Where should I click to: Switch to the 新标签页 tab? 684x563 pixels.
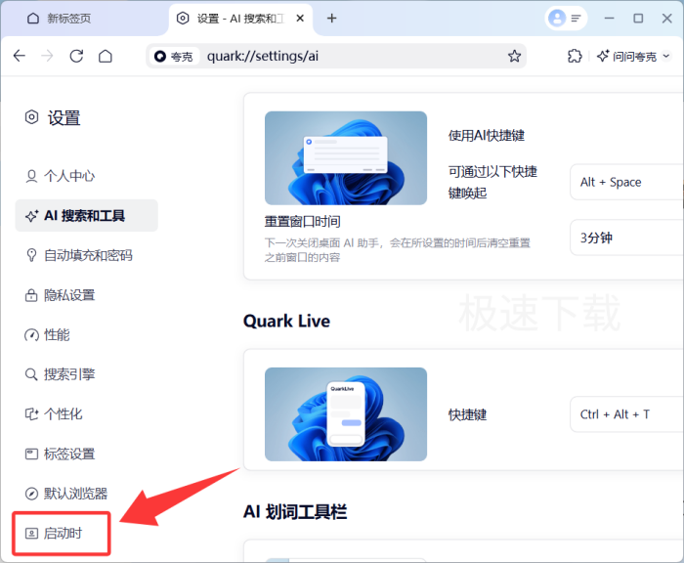(x=83, y=19)
